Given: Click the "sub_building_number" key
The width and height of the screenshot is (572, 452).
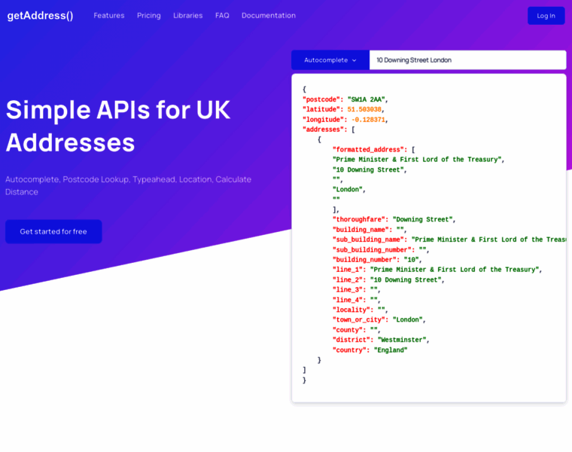Looking at the screenshot, I should click(372, 250).
